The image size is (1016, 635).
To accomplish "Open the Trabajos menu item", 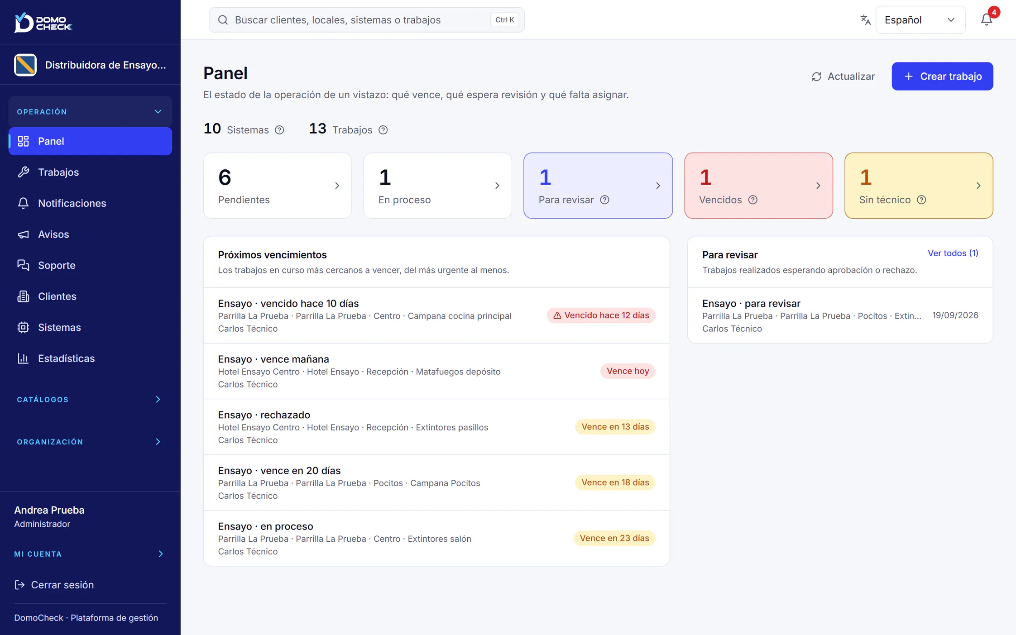I will 90,172.
